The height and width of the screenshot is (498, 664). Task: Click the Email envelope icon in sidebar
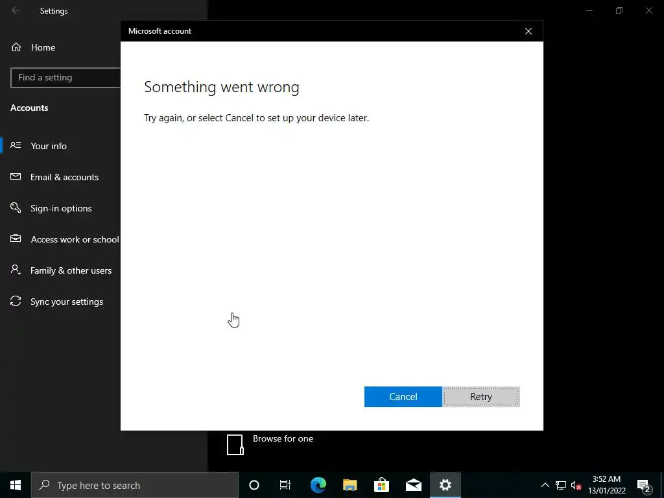(x=16, y=176)
